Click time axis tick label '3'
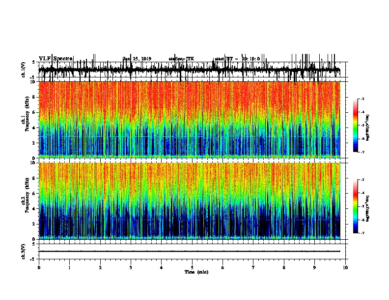The image size is (389, 300). pos(131,268)
